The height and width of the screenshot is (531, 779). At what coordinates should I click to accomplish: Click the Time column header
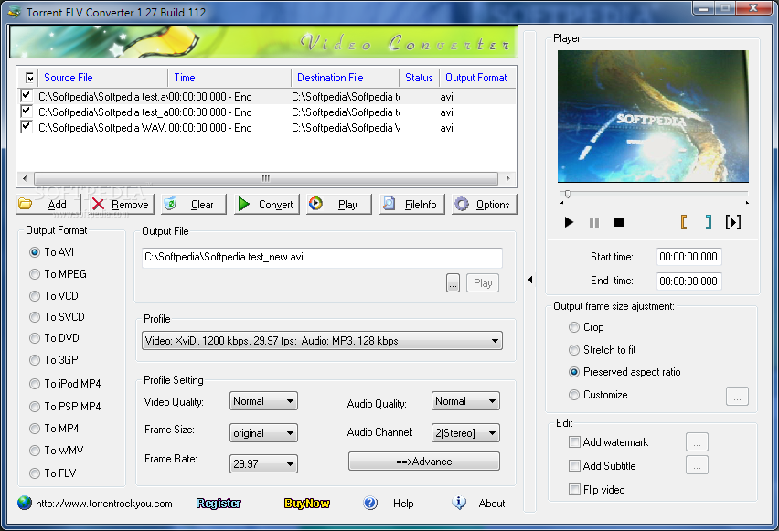229,78
